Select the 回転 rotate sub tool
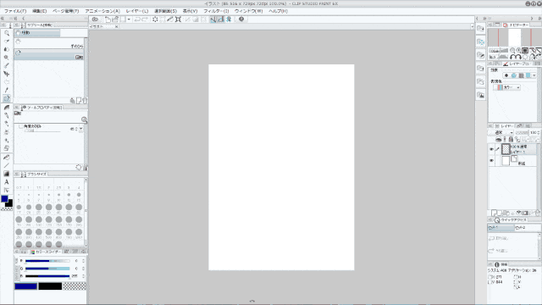 tap(49, 54)
